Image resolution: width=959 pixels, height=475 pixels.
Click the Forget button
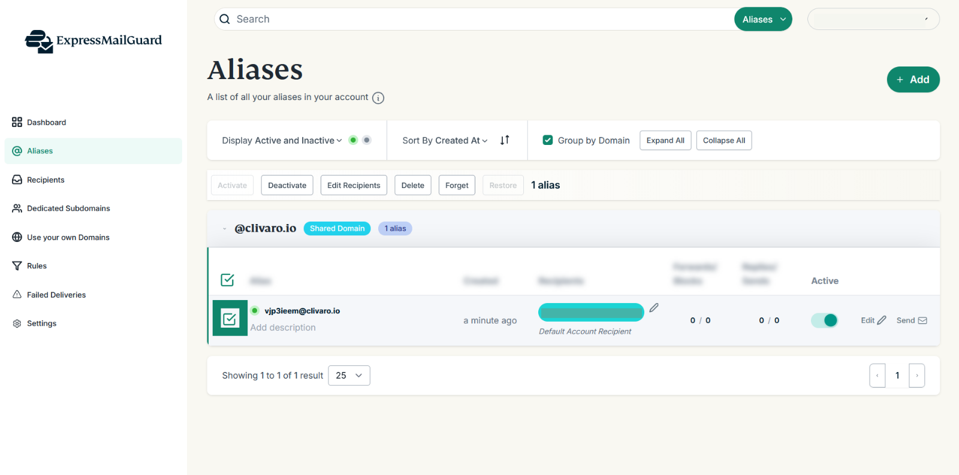(x=457, y=185)
